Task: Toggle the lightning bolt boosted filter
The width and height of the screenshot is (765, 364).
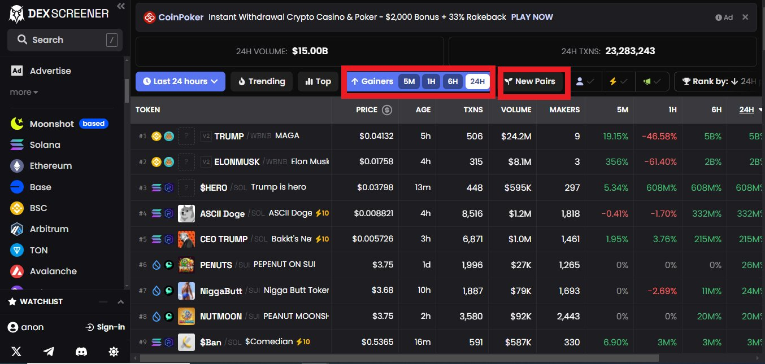Action: pyautogui.click(x=618, y=81)
